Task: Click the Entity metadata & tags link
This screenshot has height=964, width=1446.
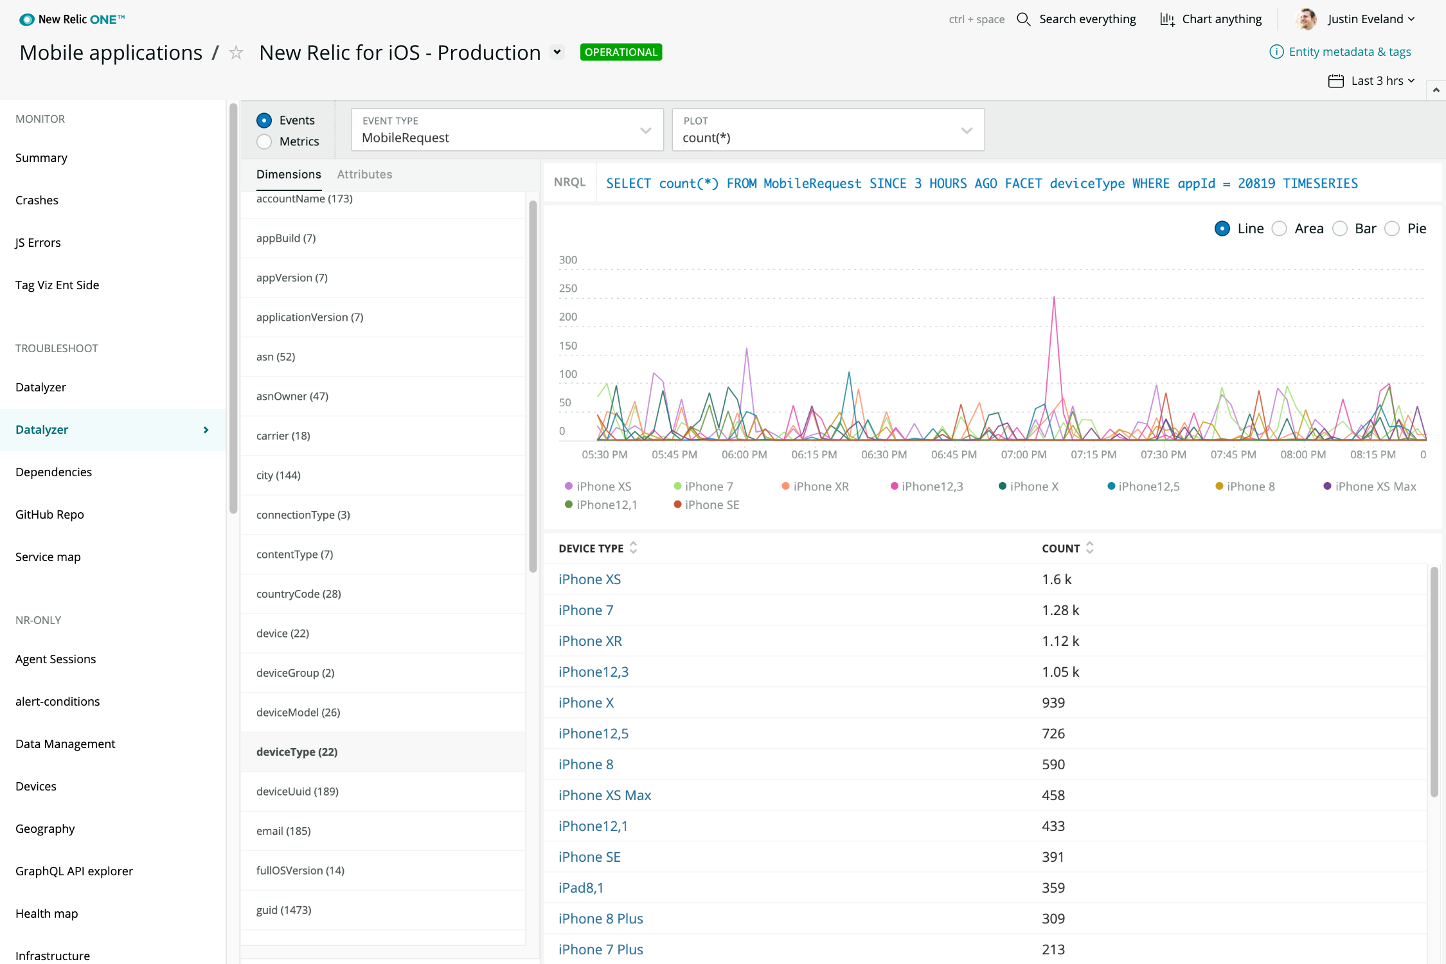Action: tap(1350, 52)
